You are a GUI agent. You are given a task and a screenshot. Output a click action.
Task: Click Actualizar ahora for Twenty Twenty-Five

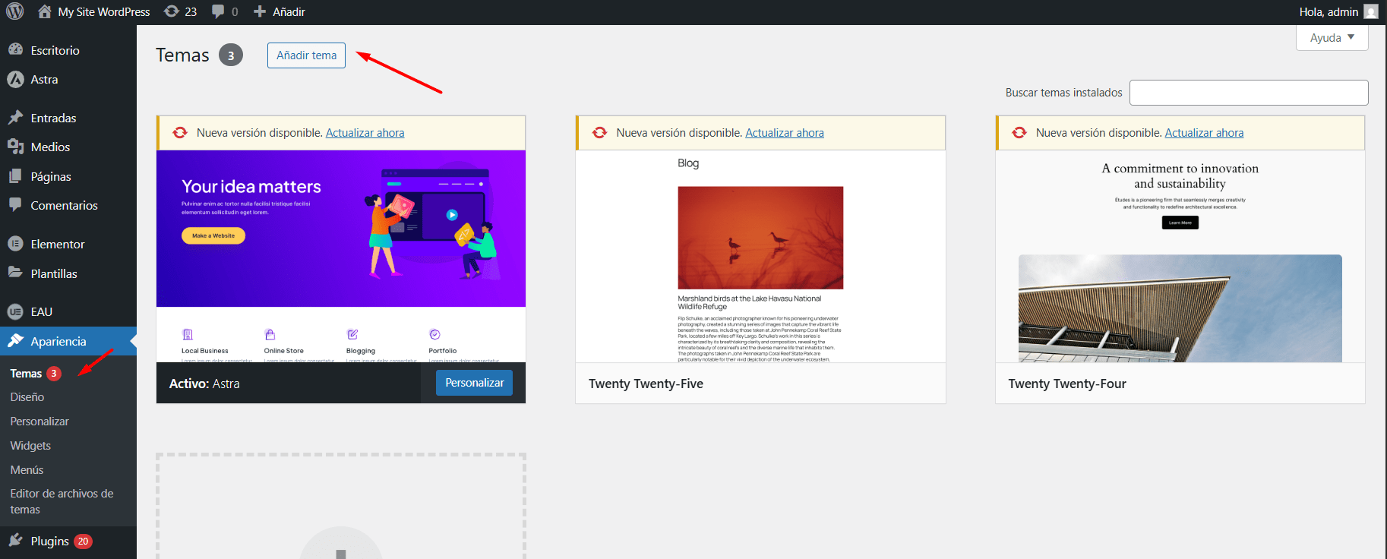click(x=784, y=133)
